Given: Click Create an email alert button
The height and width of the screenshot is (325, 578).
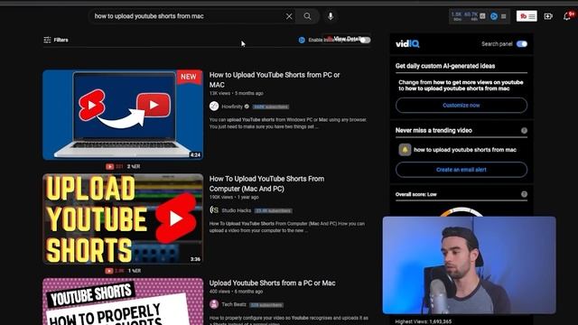Looking at the screenshot, I should pos(461,170).
